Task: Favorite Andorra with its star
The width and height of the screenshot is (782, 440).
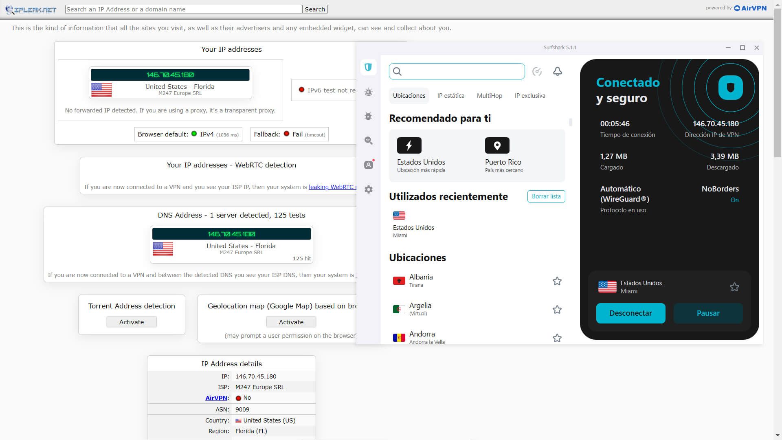Action: pyautogui.click(x=557, y=338)
